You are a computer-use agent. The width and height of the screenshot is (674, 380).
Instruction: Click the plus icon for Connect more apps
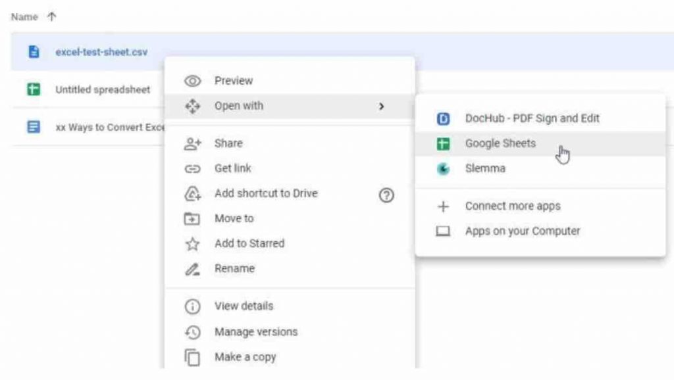[x=444, y=206]
